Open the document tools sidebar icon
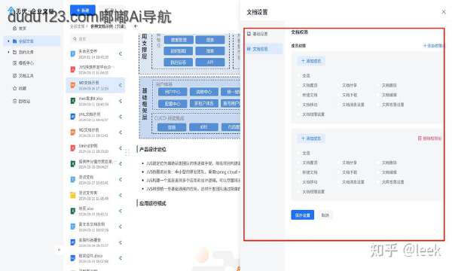 [x=15, y=75]
